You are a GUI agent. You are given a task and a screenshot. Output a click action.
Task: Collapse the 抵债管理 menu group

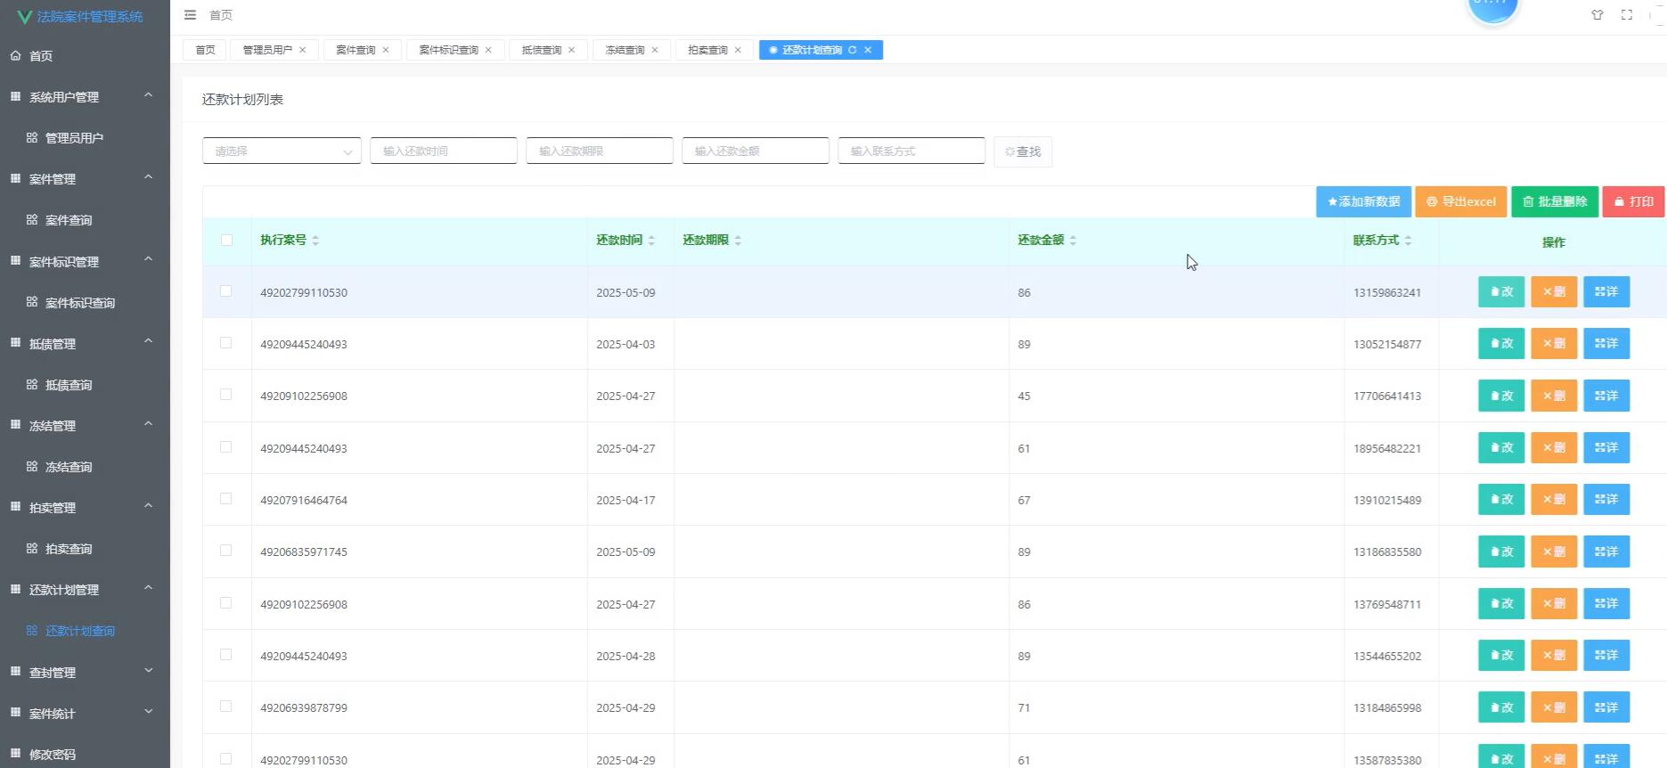[x=85, y=343]
